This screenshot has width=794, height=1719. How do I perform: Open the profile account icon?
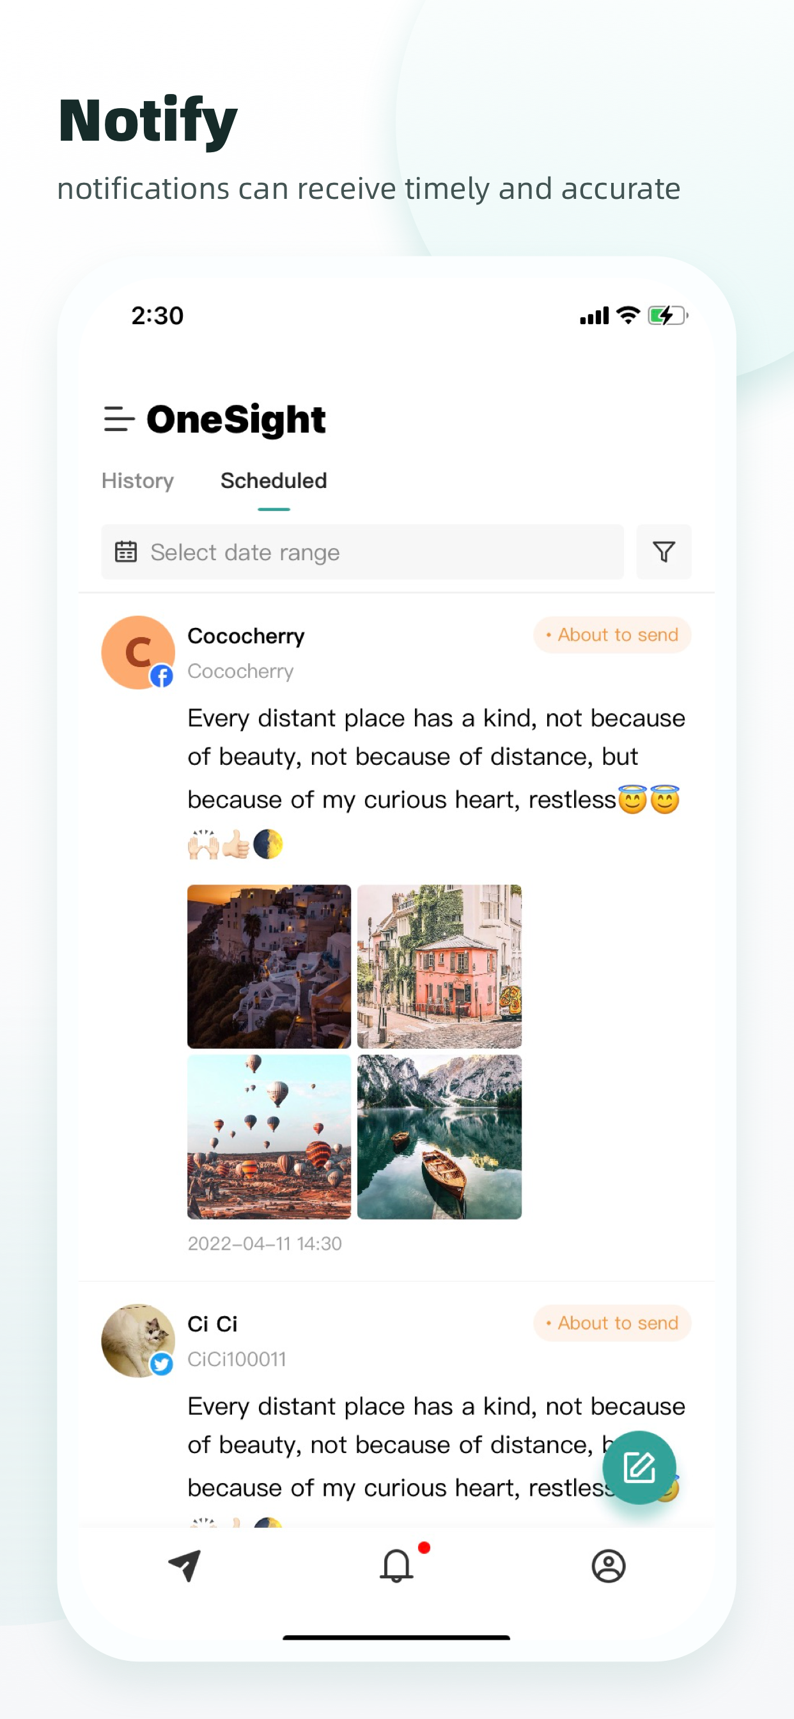pos(608,1566)
